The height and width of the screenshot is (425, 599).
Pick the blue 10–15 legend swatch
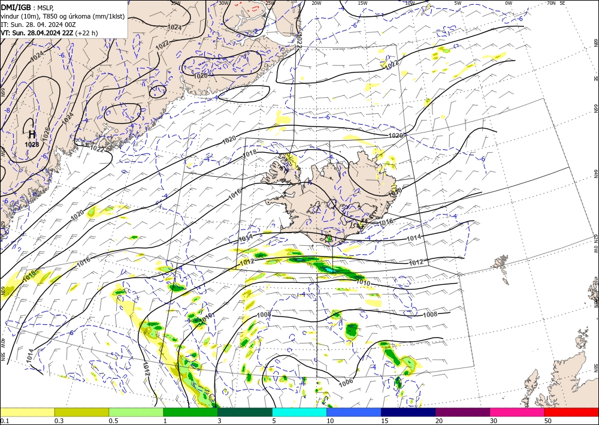point(354,412)
